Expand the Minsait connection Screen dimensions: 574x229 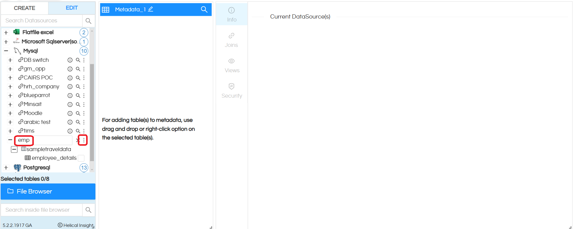pyautogui.click(x=10, y=104)
